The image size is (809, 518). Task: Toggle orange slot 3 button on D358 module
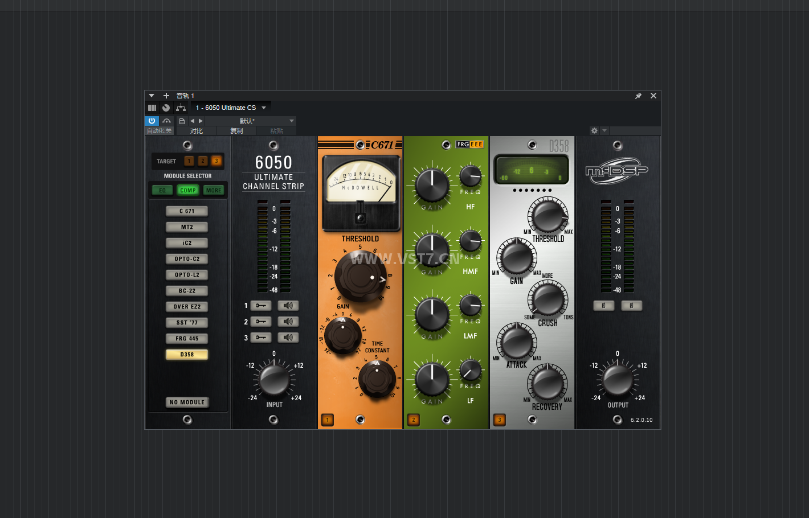coord(500,420)
